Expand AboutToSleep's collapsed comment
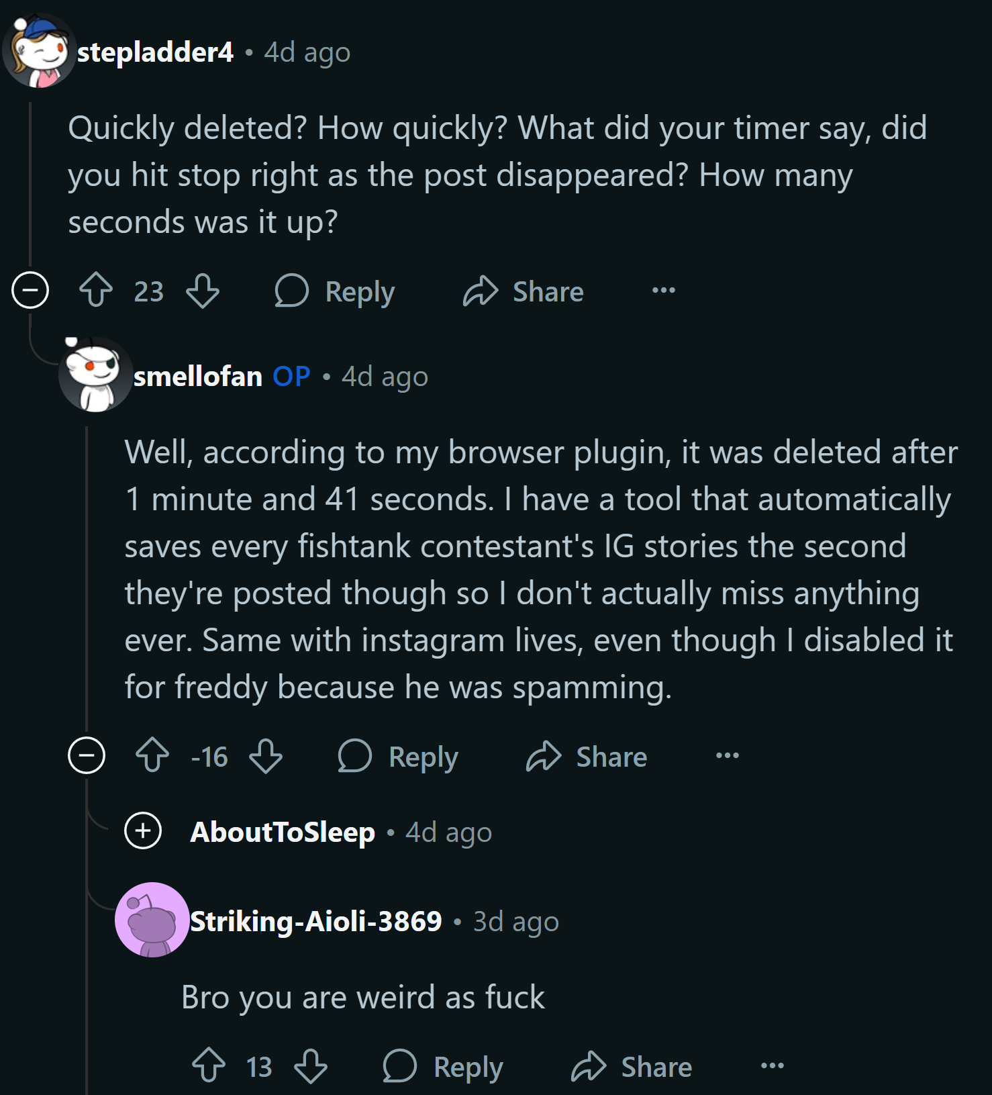Screen dimensions: 992x1095 pyautogui.click(x=143, y=831)
